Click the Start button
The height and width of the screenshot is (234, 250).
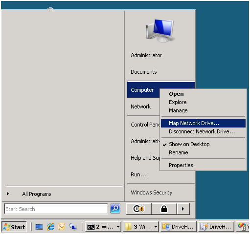coord(14,227)
